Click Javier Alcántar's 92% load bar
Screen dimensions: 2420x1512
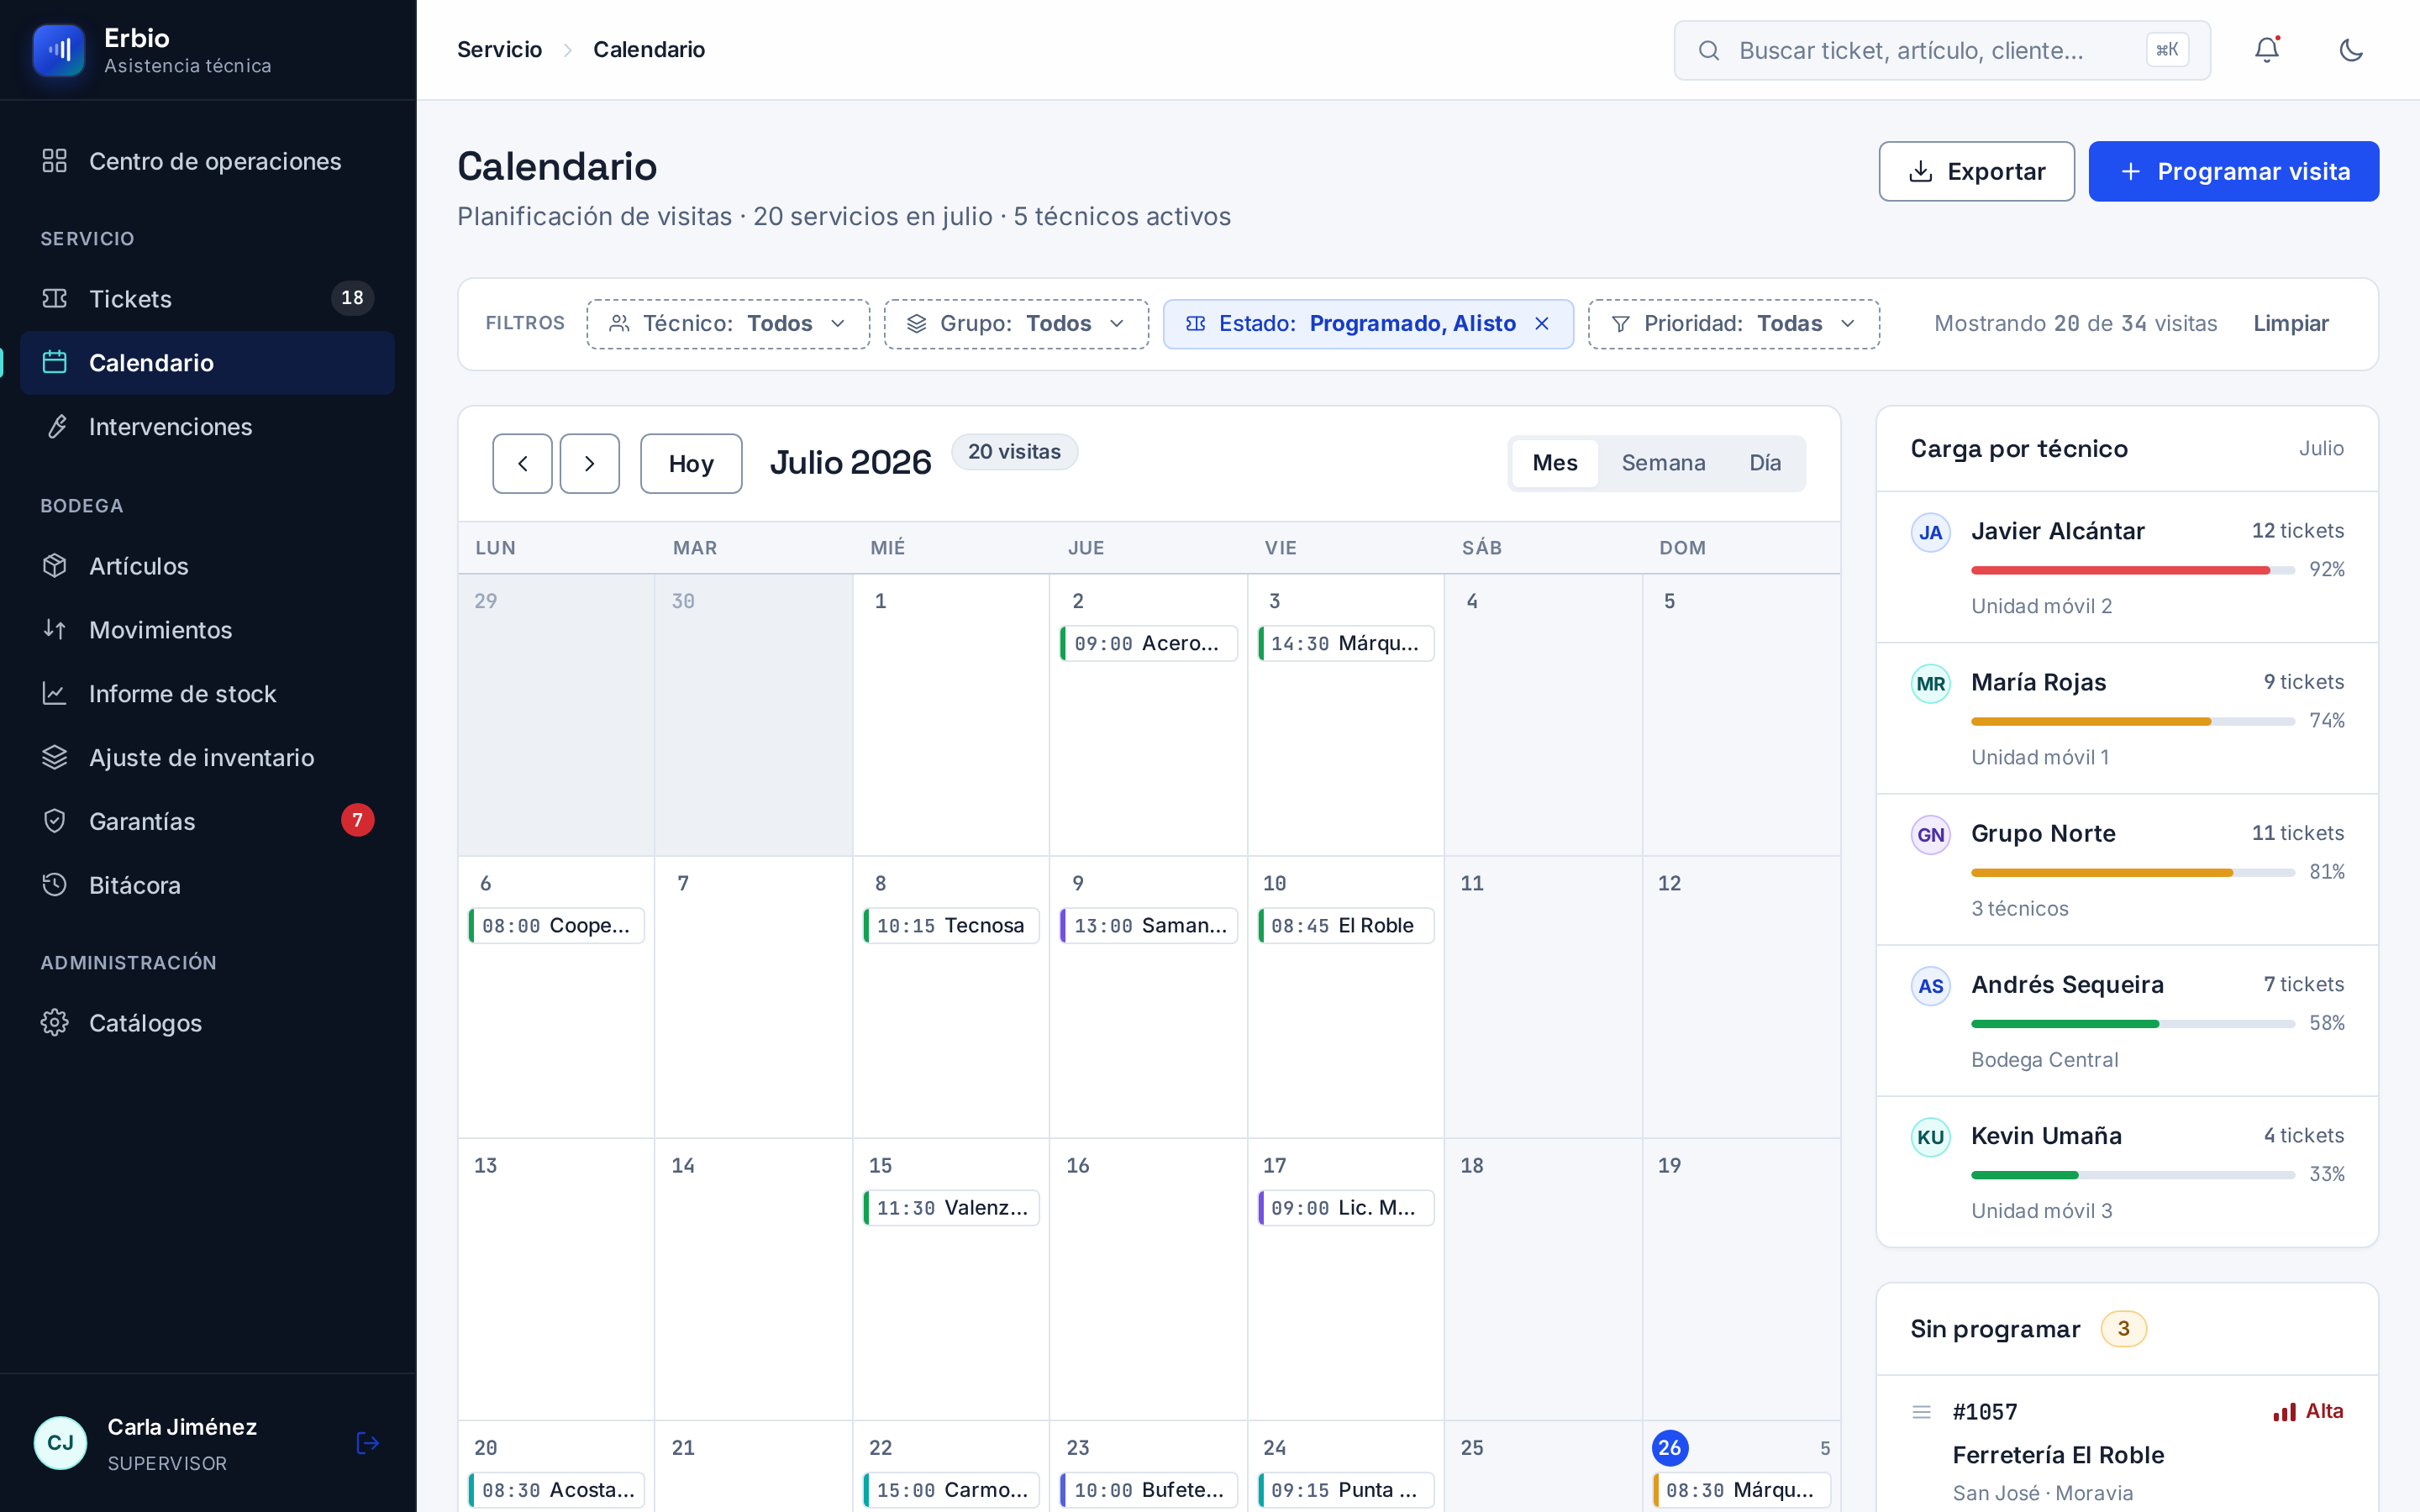(2132, 570)
